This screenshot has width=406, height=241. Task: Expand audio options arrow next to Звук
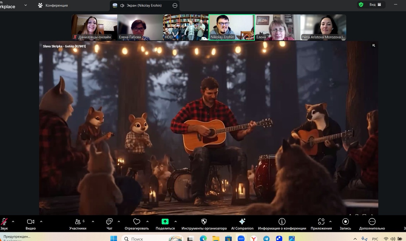pos(13,222)
